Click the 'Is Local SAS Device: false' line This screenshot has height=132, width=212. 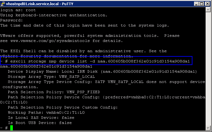41,118
